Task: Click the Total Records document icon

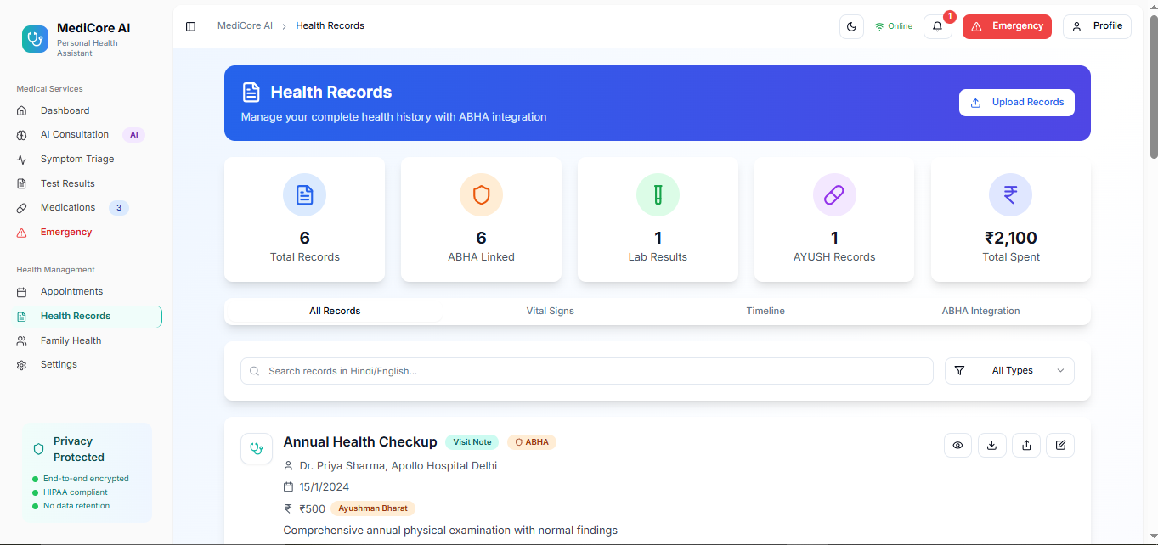Action: click(x=304, y=195)
